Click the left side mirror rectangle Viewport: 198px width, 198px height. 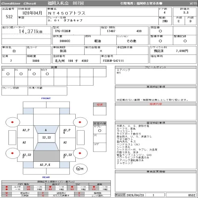point(12,138)
